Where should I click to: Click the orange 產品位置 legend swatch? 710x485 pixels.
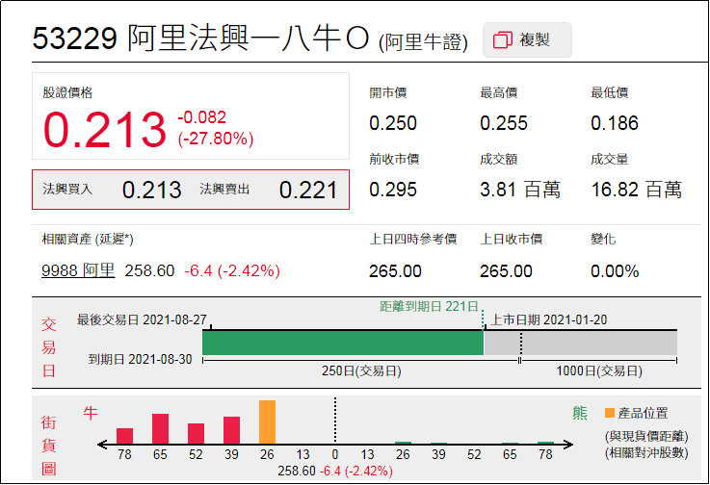pyautogui.click(x=610, y=413)
